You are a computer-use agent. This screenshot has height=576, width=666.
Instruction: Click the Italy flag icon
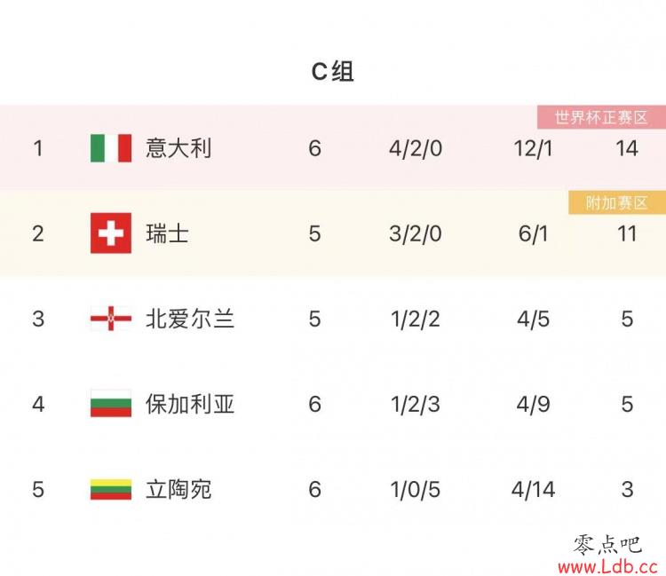[x=111, y=148]
